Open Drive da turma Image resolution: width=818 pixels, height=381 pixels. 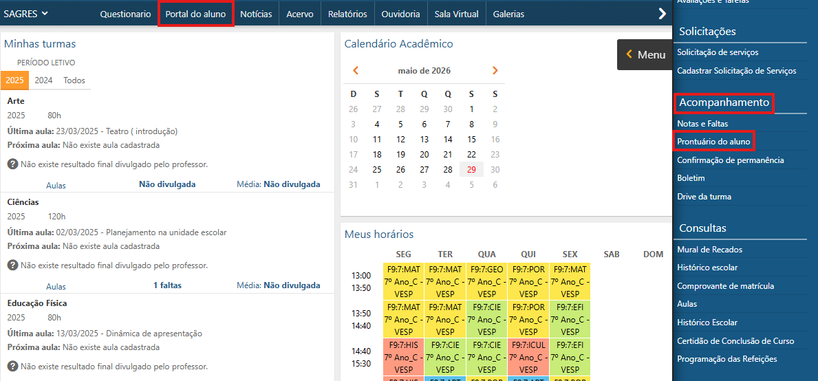704,197
